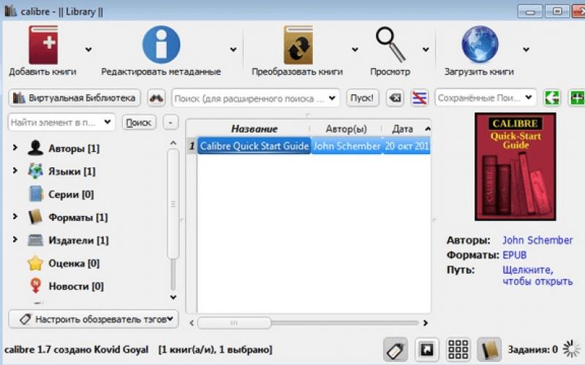Viewport: 585px width, 365px height.
Task: Click the Calibre Quick-Start Guide cover thumbnail
Action: pos(515,166)
